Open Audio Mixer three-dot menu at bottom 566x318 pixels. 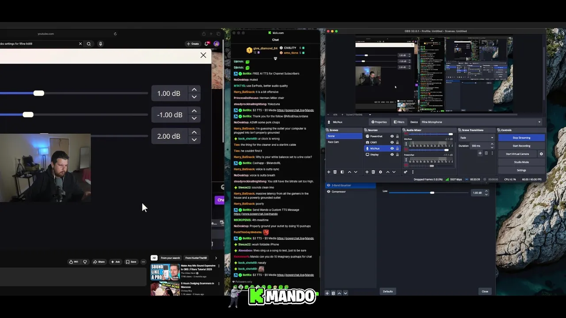pyautogui.click(x=413, y=172)
